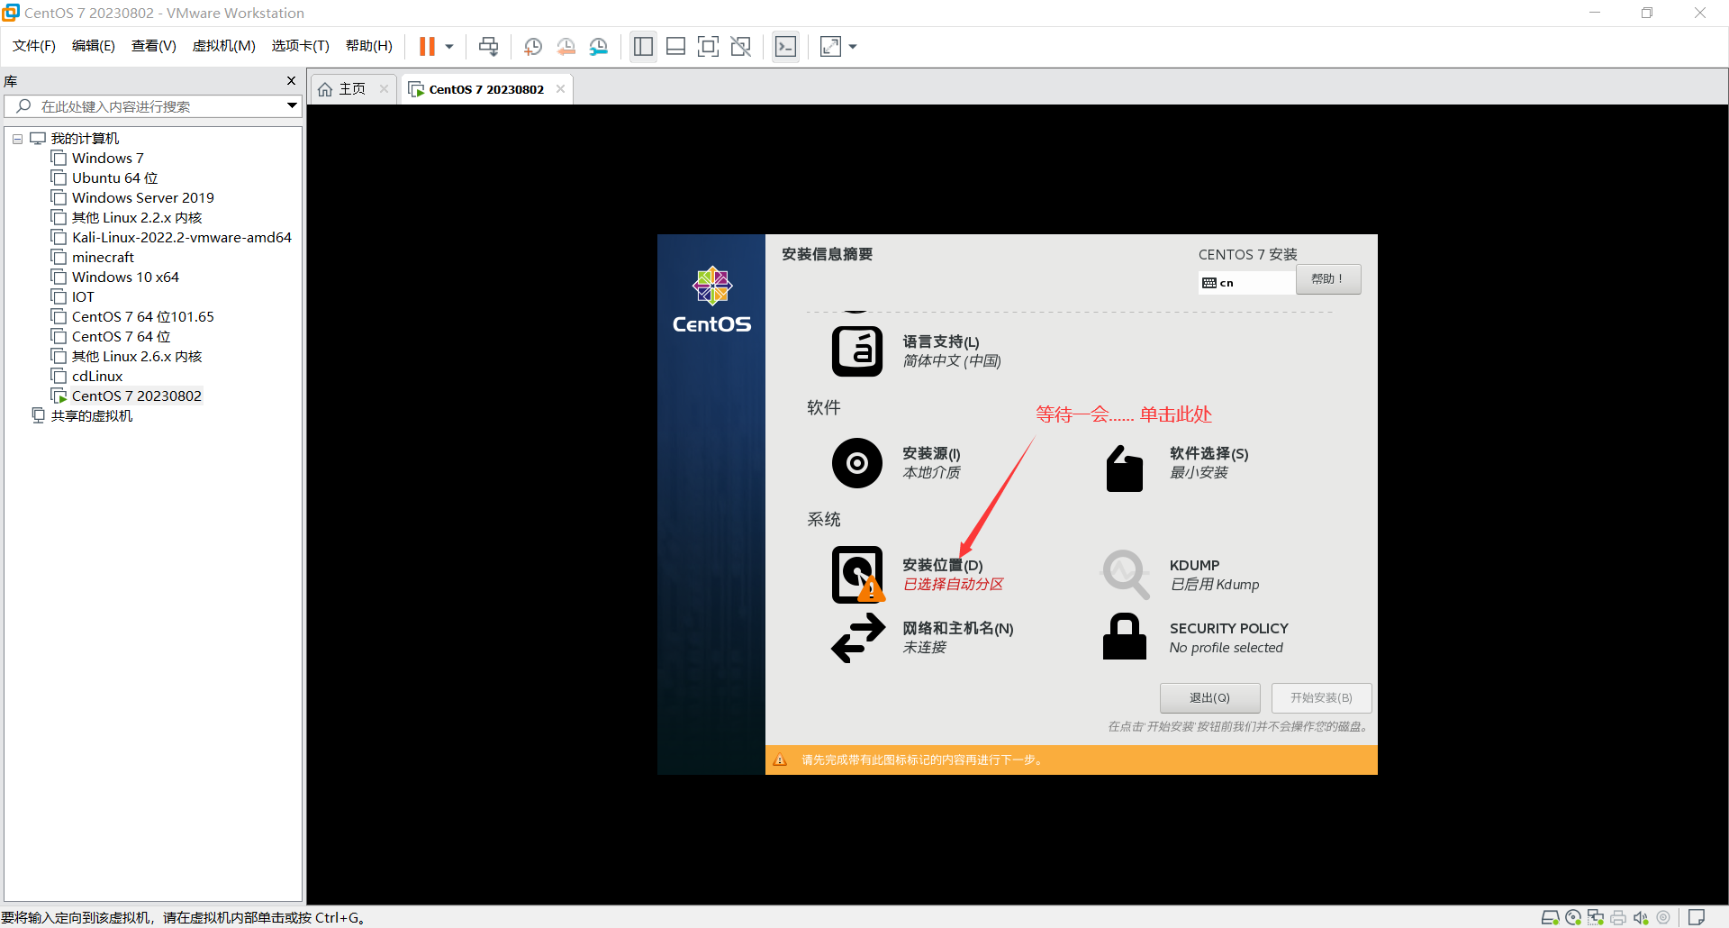Open 网络和主机名(N) arrows icon
The height and width of the screenshot is (928, 1729).
pos(858,638)
